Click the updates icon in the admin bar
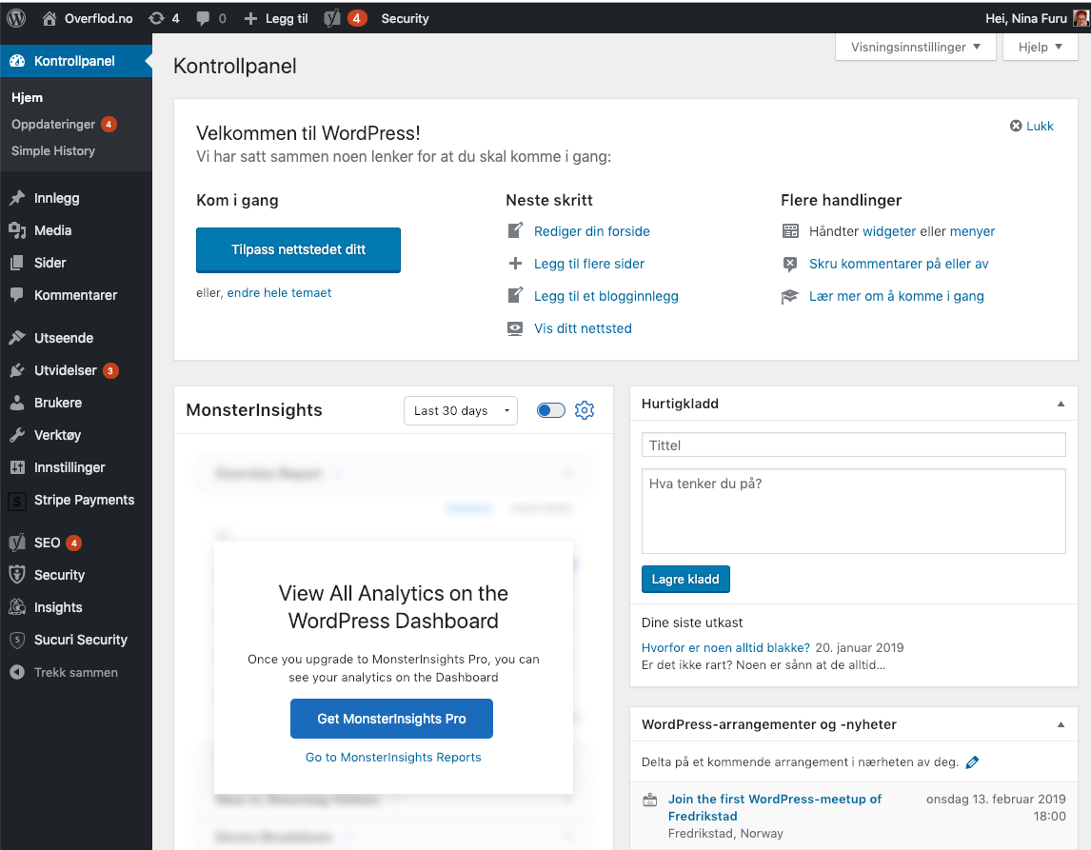 (x=156, y=19)
